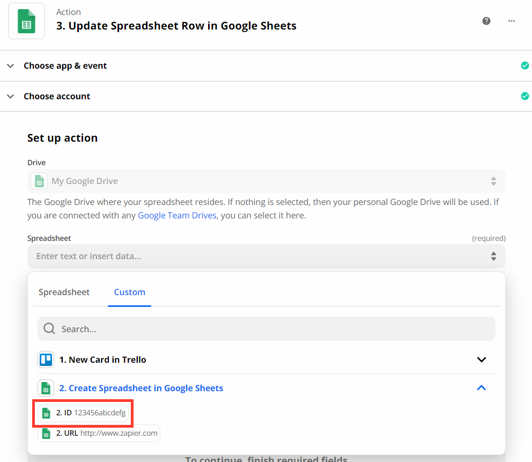532x462 pixels.
Task: Click green checkmark beside Choose account
Action: [524, 96]
